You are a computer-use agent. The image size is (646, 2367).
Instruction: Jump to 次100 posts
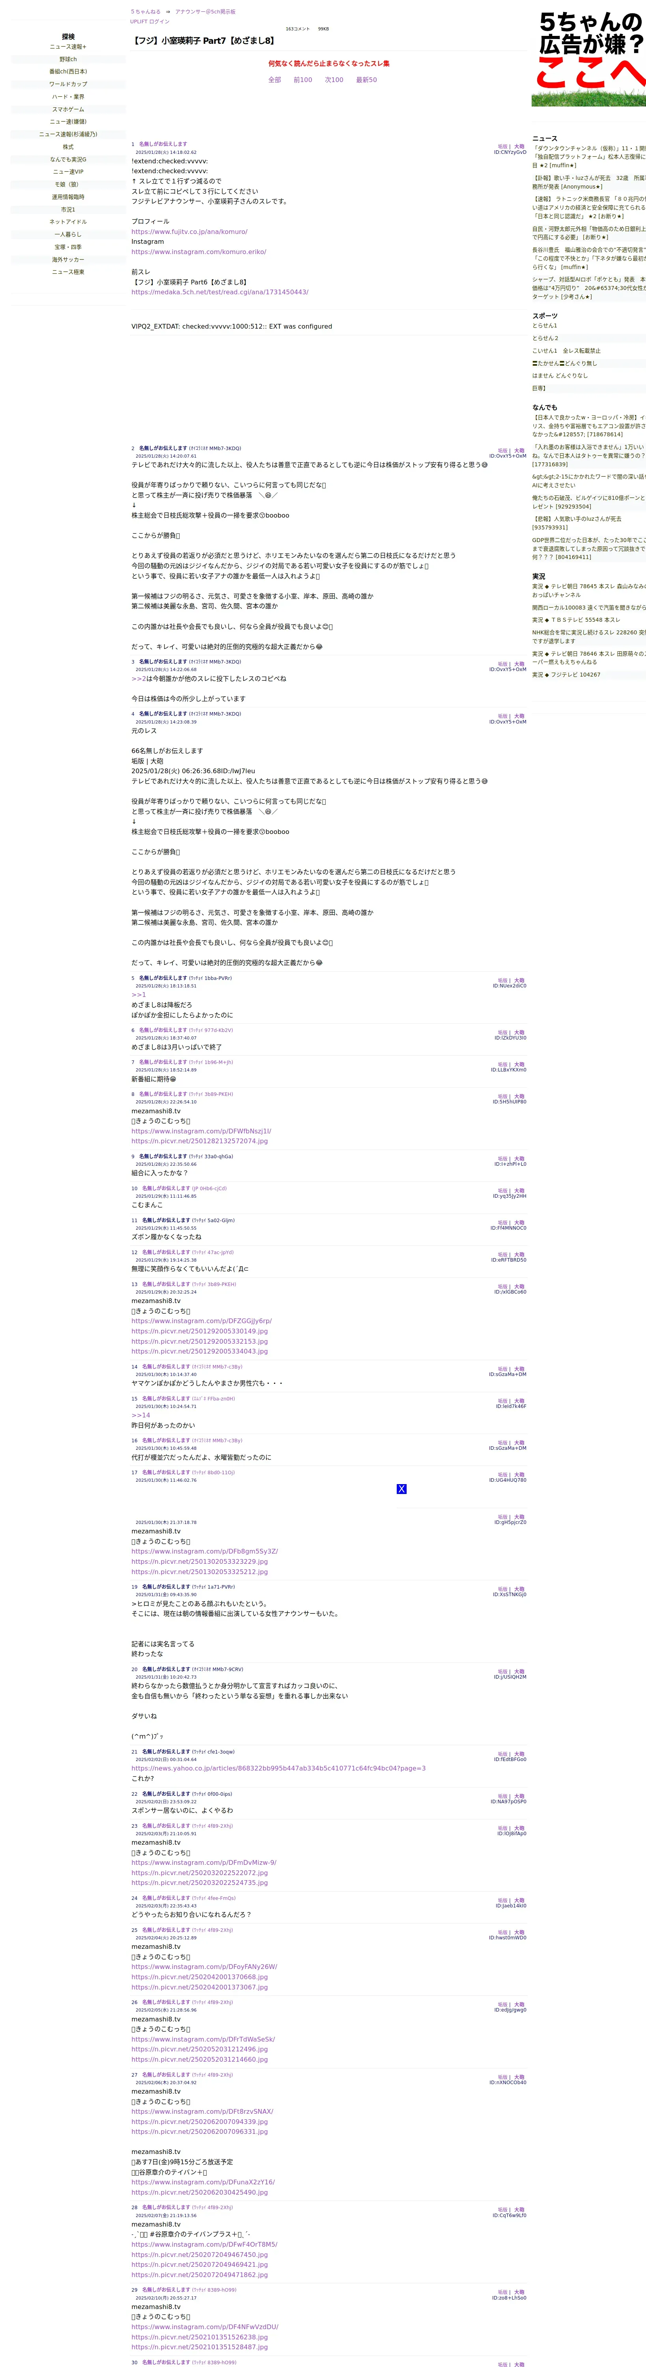[x=334, y=80]
